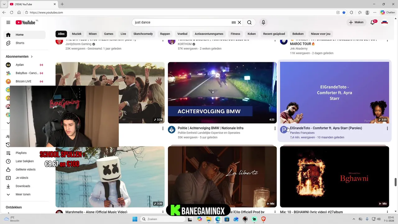Select the Bekeken filter chip
Screen dimensions: 398x224
click(x=298, y=34)
